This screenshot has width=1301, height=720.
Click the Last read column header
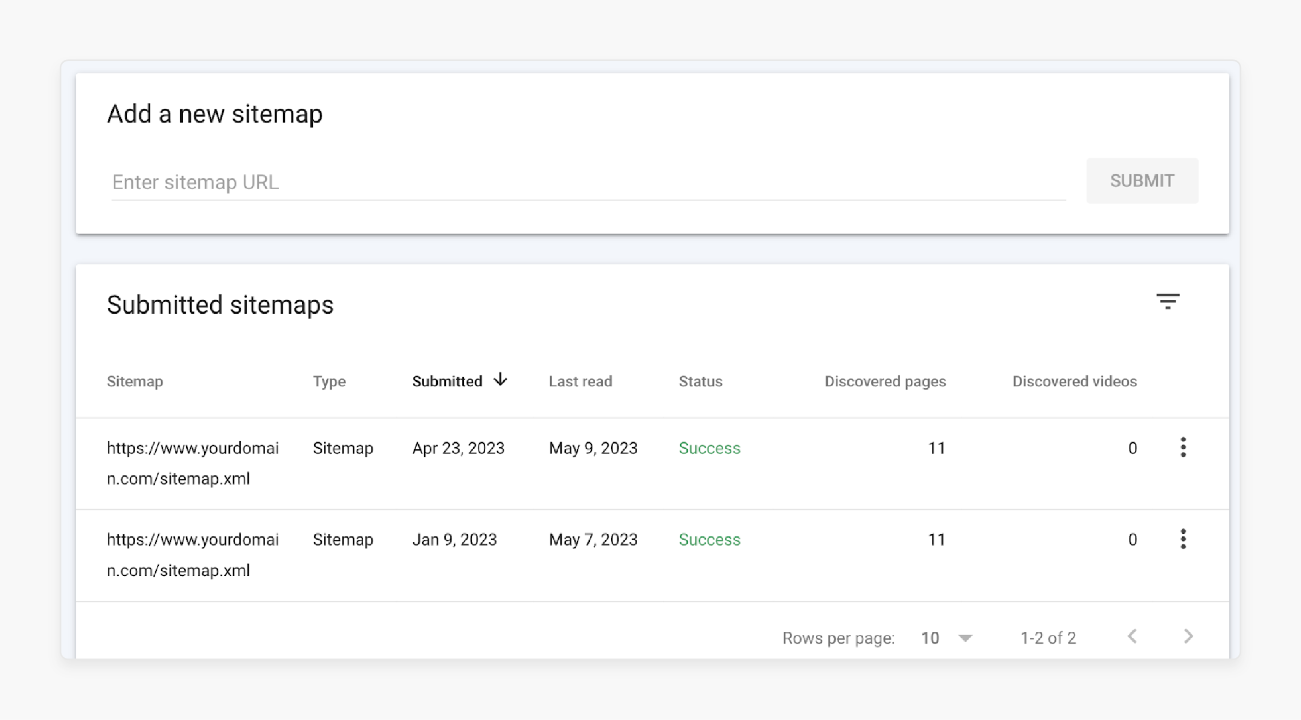point(581,381)
